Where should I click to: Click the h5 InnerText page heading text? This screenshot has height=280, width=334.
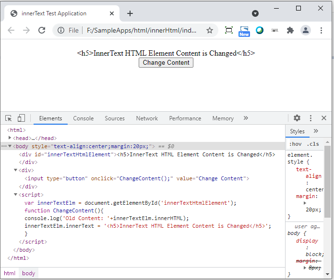pos(166,53)
